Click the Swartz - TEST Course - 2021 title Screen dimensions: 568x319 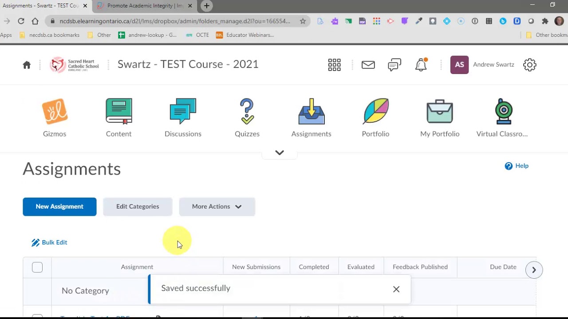tap(188, 64)
